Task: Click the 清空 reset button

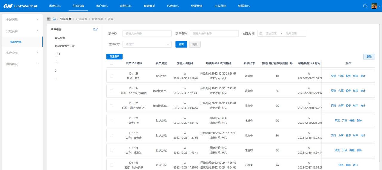Action: 195,44
